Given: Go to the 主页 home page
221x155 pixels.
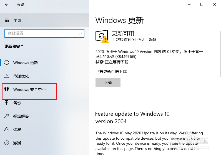Looking at the screenshot, I should (44, 20).
